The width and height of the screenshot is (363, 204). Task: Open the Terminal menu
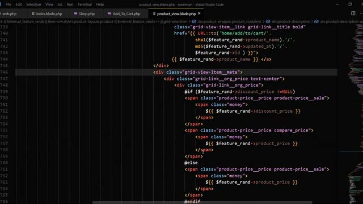[x=85, y=5]
